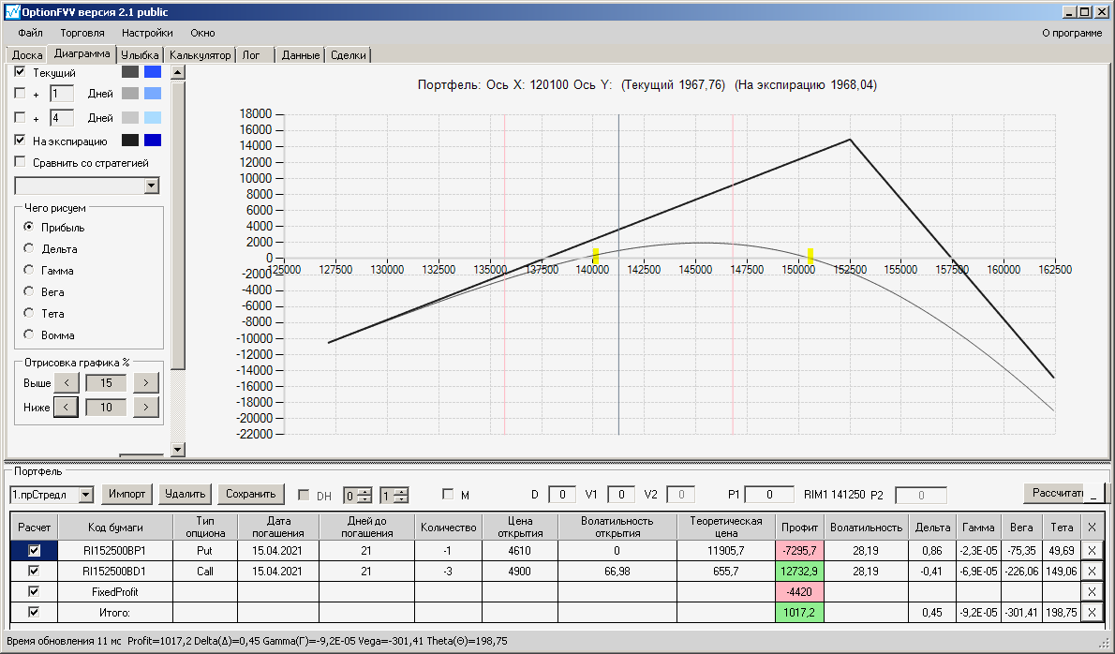
Task: Toggle the DH checkbox
Action: point(304,495)
